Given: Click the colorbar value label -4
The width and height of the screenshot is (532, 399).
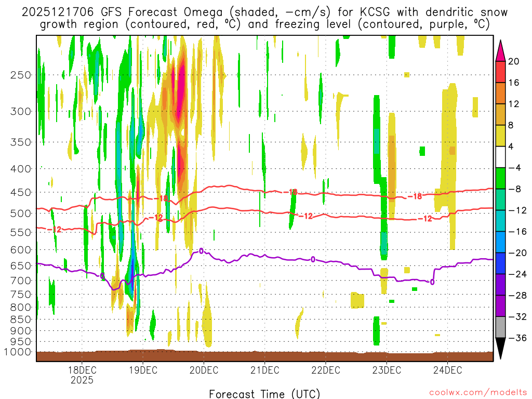Looking at the screenshot, I should [514, 168].
